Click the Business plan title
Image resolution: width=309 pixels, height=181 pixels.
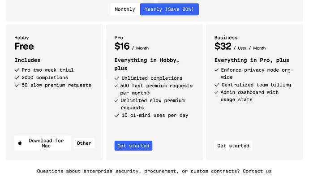pos(226,38)
